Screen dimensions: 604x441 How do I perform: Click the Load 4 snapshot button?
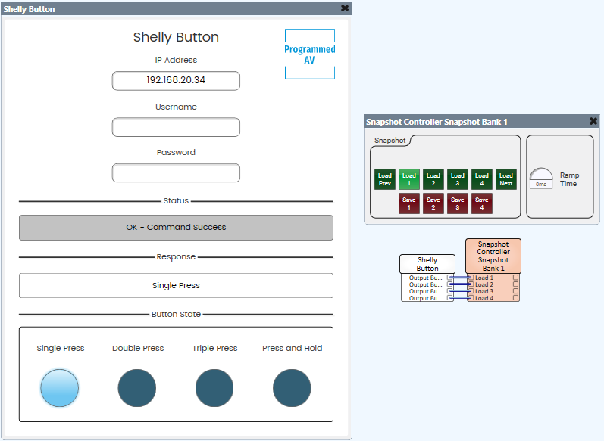[482, 179]
